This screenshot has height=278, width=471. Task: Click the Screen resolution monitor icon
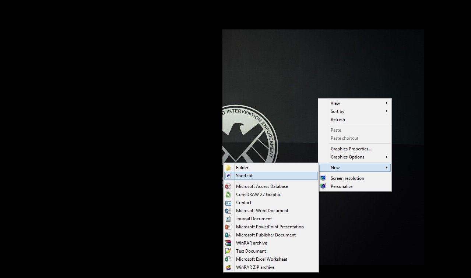pyautogui.click(x=323, y=178)
